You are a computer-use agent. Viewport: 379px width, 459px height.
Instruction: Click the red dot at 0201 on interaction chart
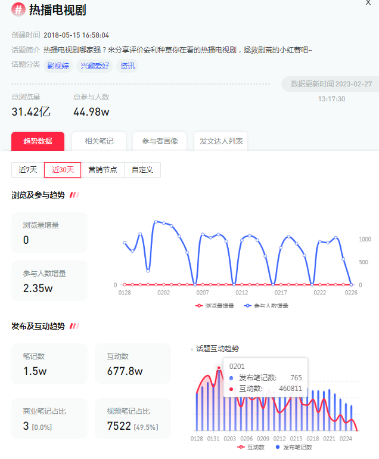[219, 368]
